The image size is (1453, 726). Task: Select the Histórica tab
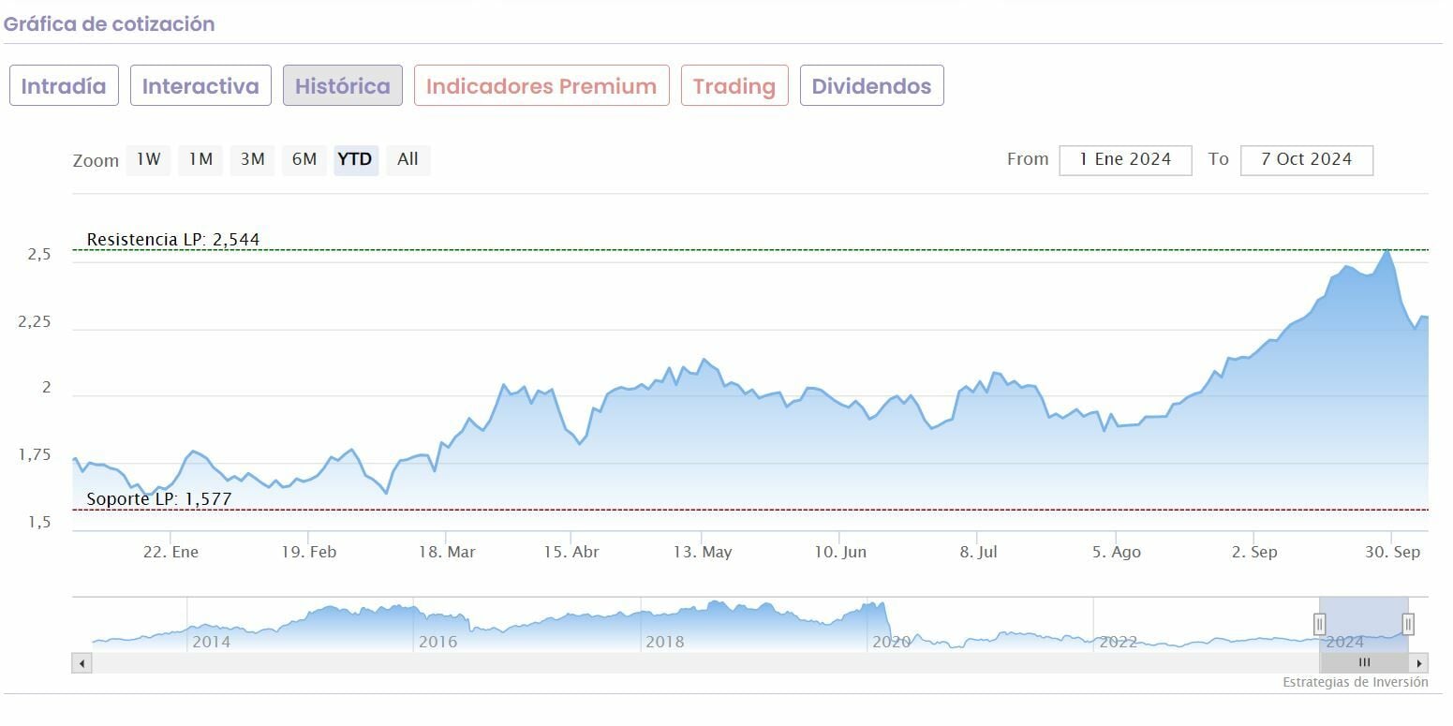(342, 86)
